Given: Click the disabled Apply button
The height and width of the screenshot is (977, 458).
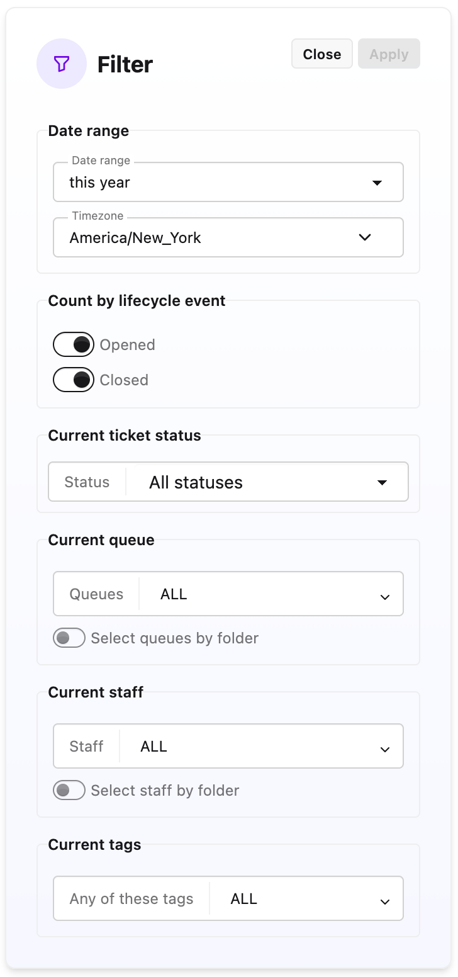Looking at the screenshot, I should click(389, 54).
